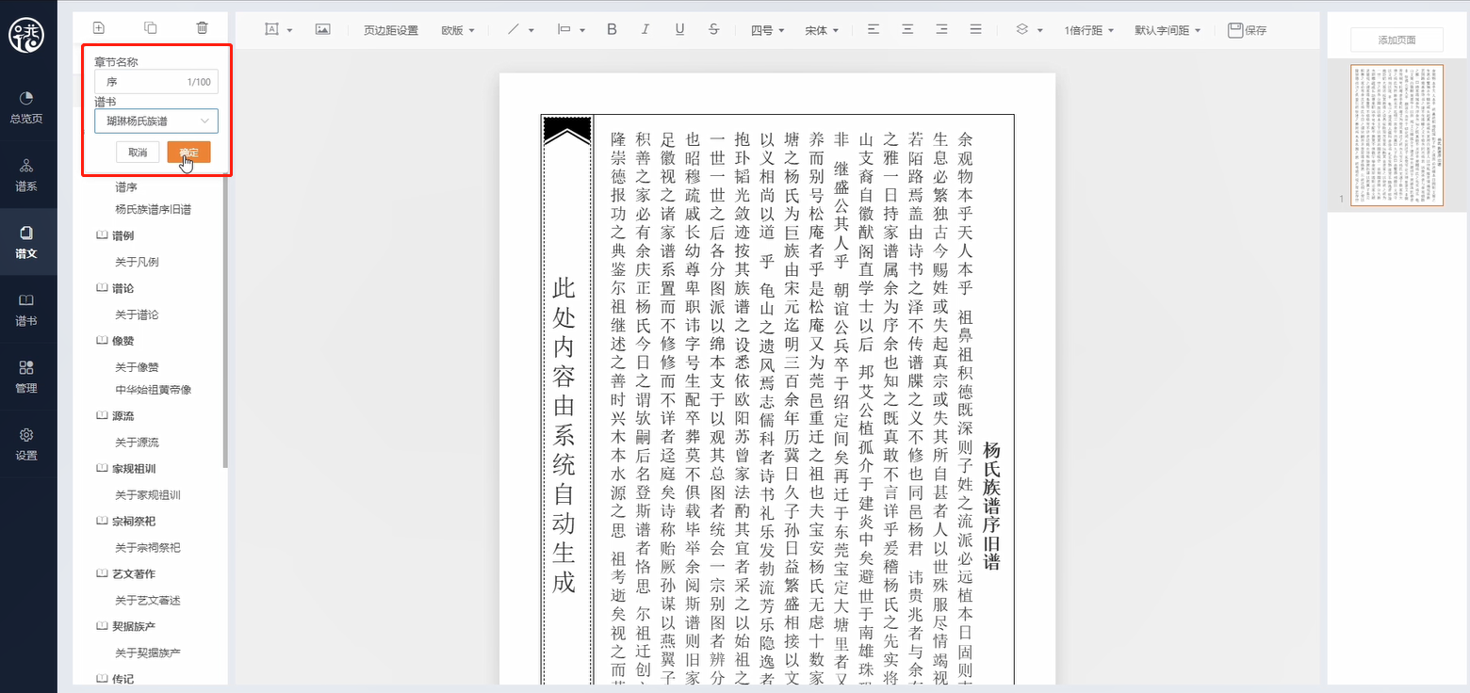Click the 添加页面 add page button
Screen dimensions: 1470x693
point(1396,40)
